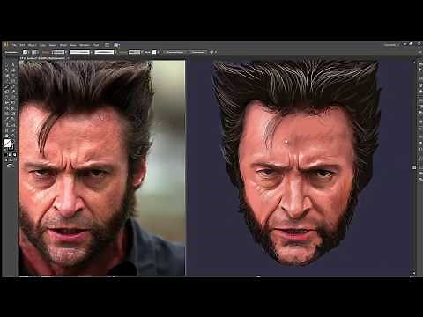
Task: Open the workspace switcher dropdown
Action: coord(391,45)
